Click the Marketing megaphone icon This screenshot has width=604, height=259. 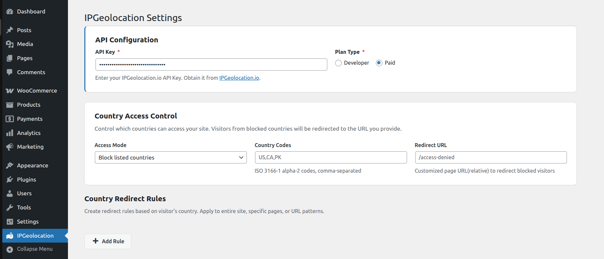click(10, 147)
